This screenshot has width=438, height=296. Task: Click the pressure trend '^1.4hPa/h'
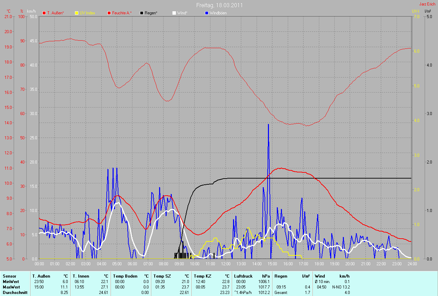(244, 293)
